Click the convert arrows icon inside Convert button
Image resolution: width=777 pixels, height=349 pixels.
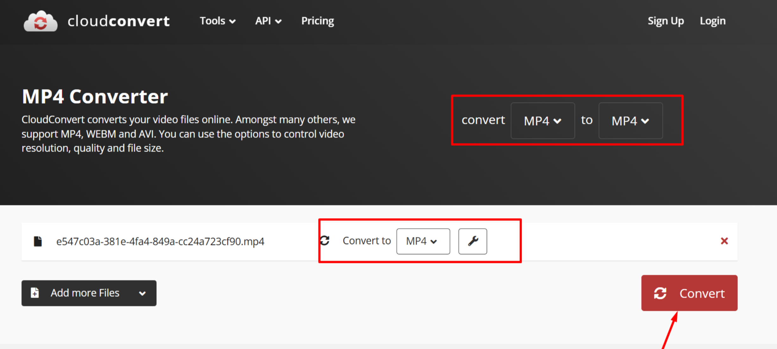pyautogui.click(x=660, y=293)
